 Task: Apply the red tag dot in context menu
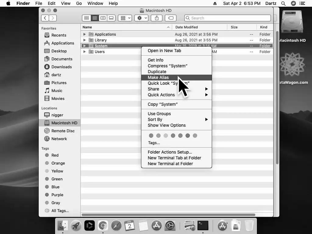tap(151, 136)
